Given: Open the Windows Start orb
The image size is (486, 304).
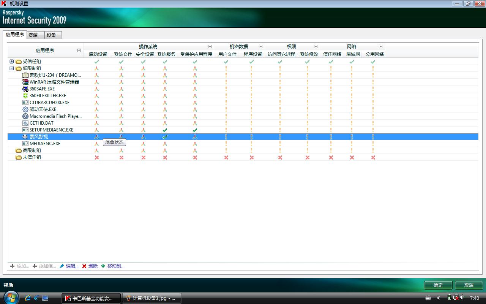Looking at the screenshot, I should [x=11, y=297].
